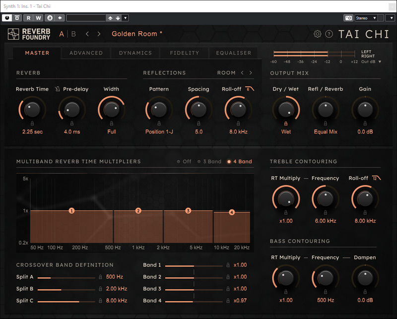Switch to the DYNAMICS tab

[x=135, y=53]
